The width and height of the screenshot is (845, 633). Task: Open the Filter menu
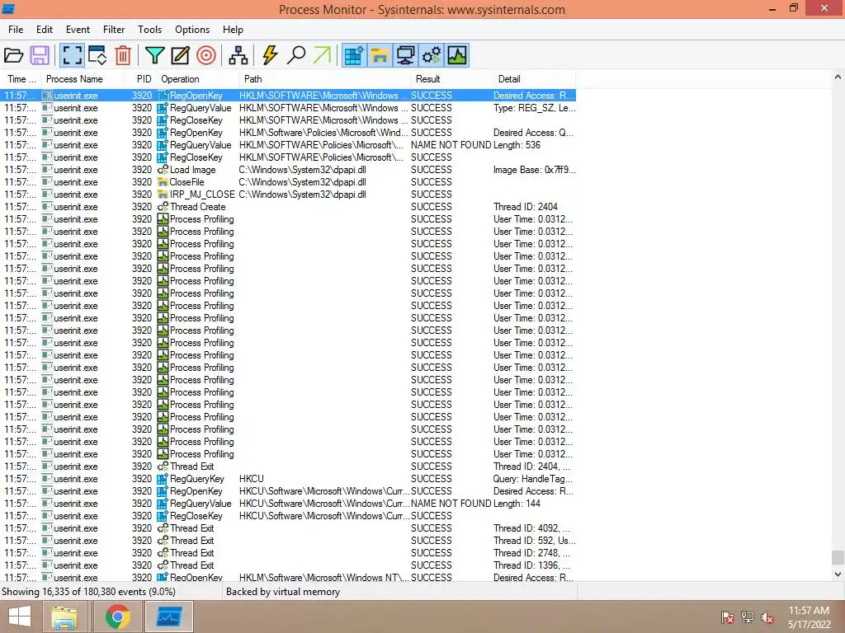pyautogui.click(x=114, y=30)
